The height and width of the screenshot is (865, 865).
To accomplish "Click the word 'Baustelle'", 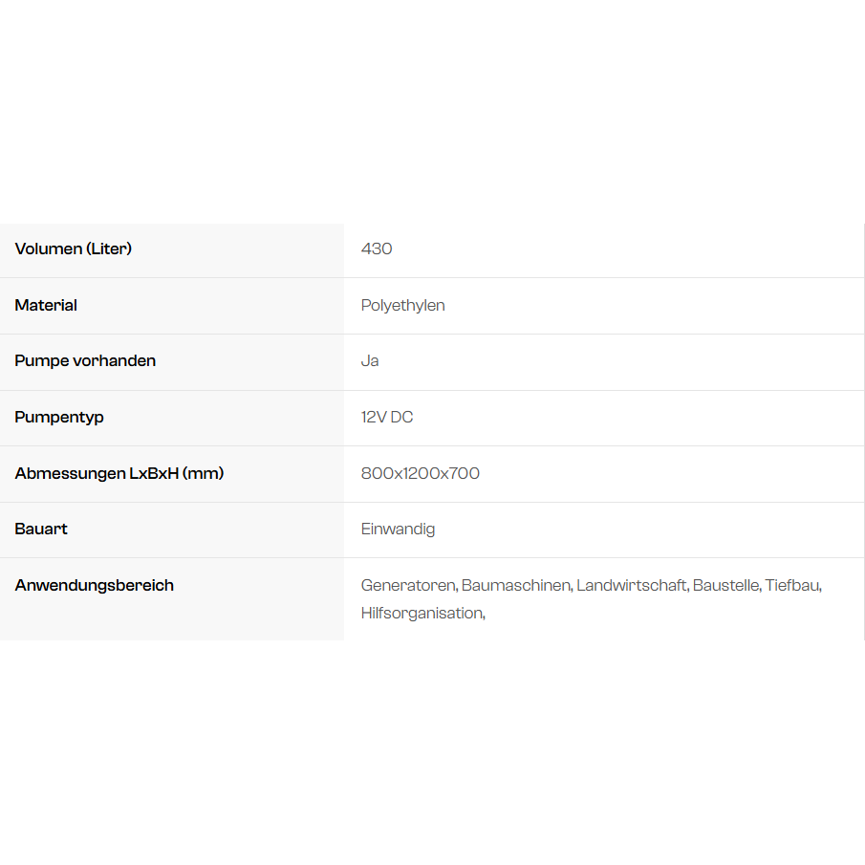I will tap(725, 585).
